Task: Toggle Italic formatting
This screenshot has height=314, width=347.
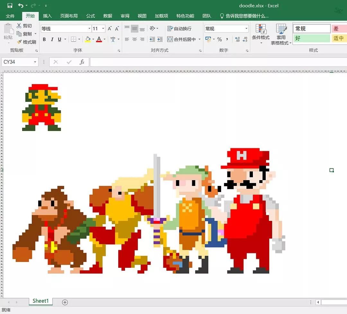Action: point(52,39)
